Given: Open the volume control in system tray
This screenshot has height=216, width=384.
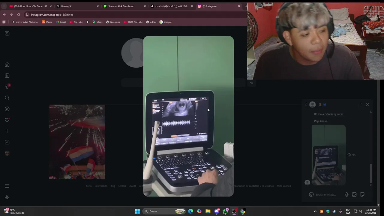Looking at the screenshot, I should click(x=360, y=211).
